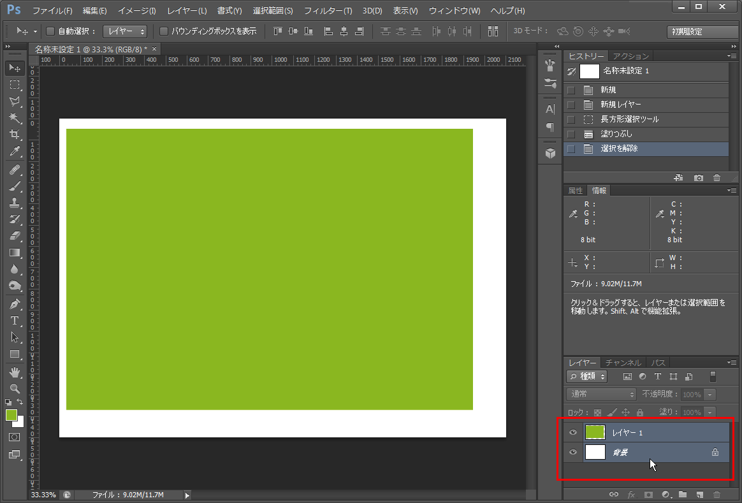742x503 pixels.
Task: Open the 通常 blend mode dropdown
Action: 601,395
